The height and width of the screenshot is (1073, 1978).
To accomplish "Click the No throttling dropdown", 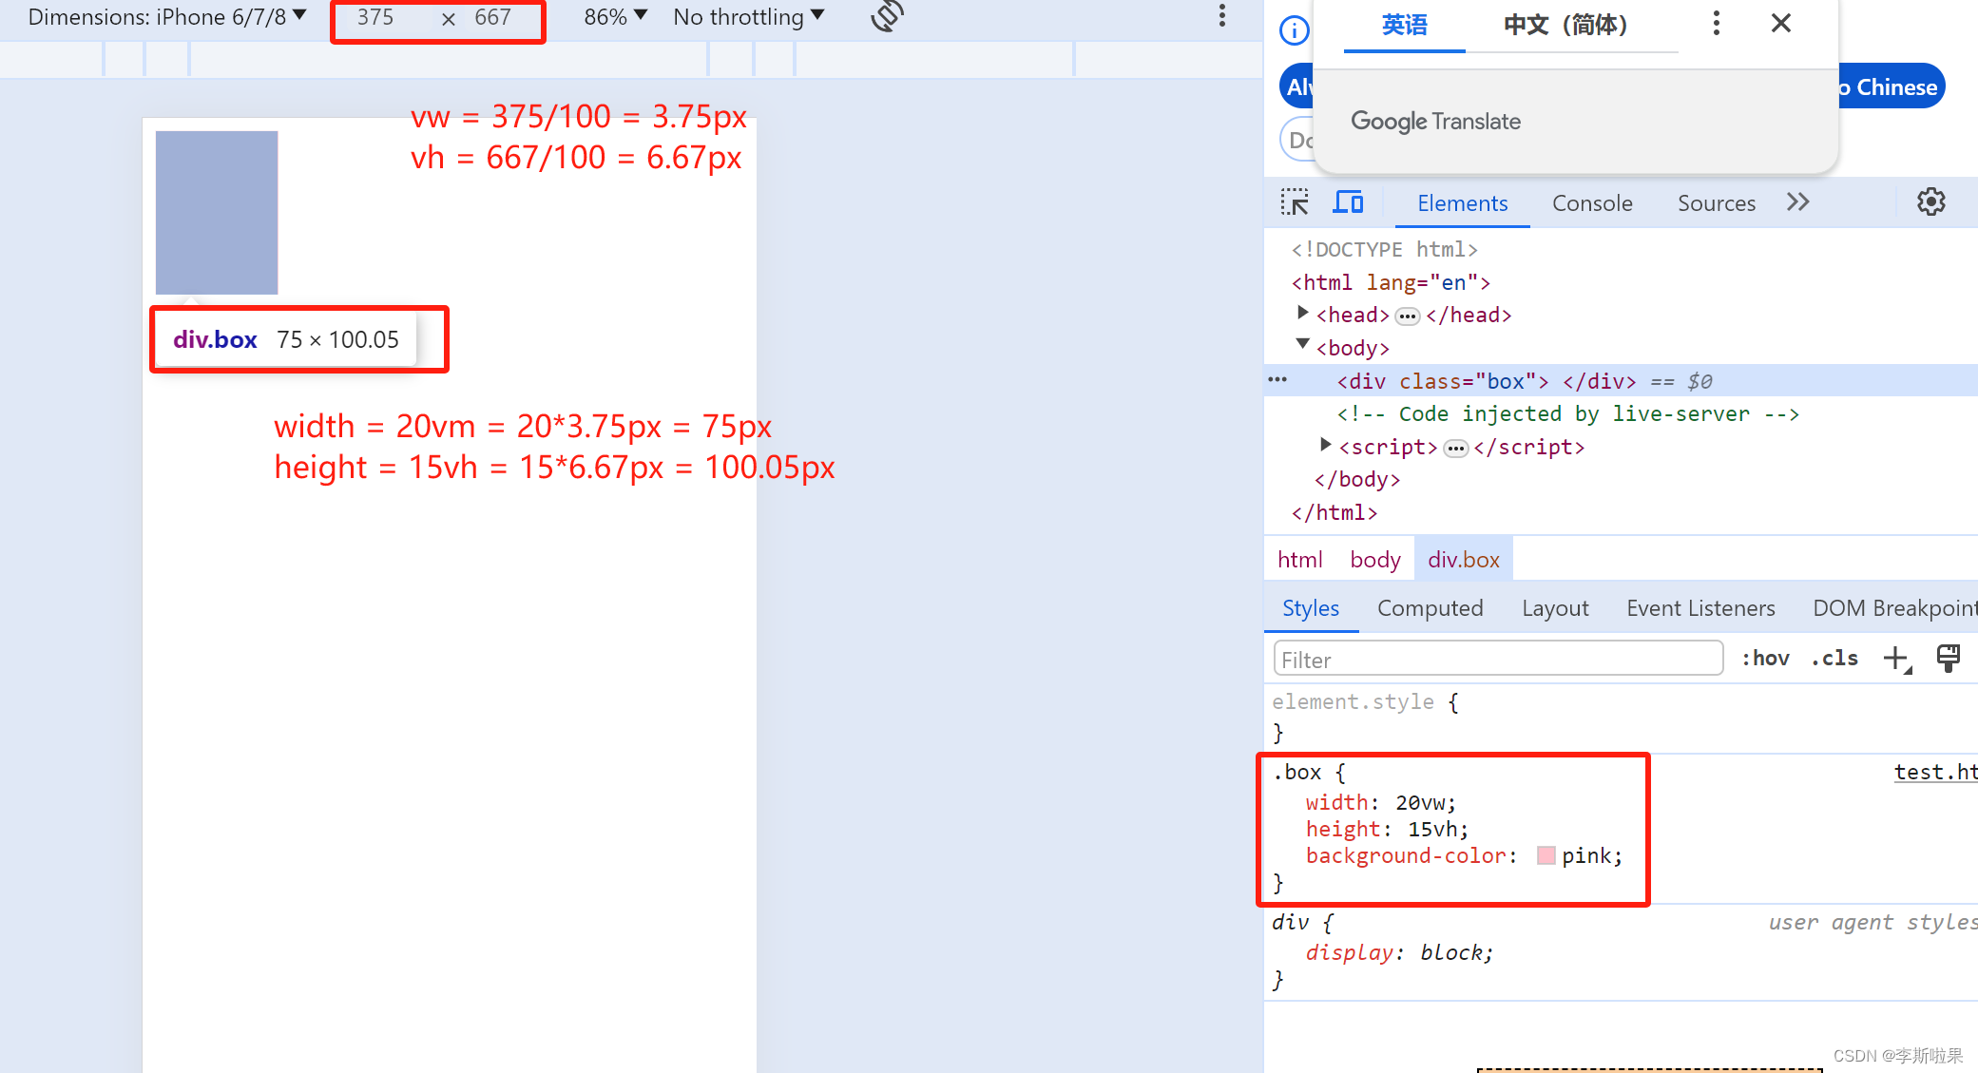I will click(x=752, y=17).
